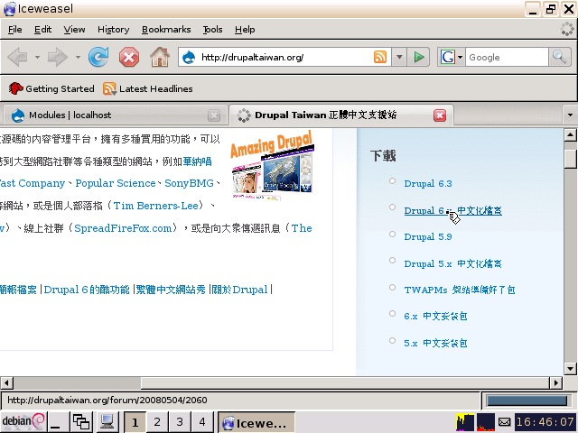Click the Iceweasel taskbar button
The width and height of the screenshot is (578, 433).
click(x=256, y=422)
